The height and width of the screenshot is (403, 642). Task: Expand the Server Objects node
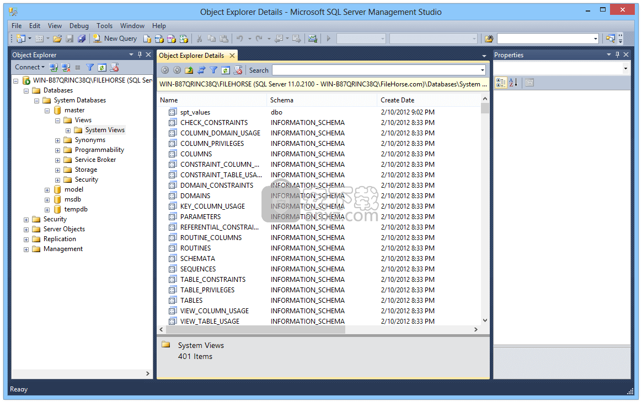pos(26,229)
